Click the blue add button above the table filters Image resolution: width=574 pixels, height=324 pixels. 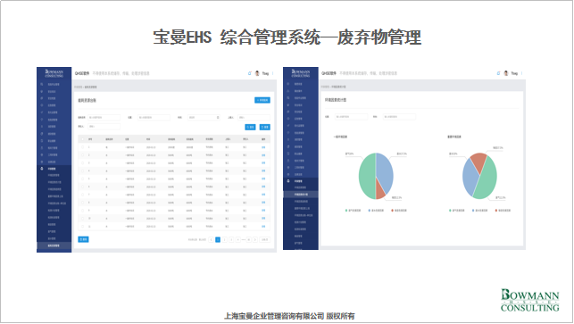point(262,100)
